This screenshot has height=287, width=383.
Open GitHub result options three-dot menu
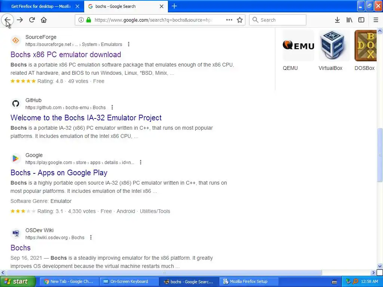112,107
